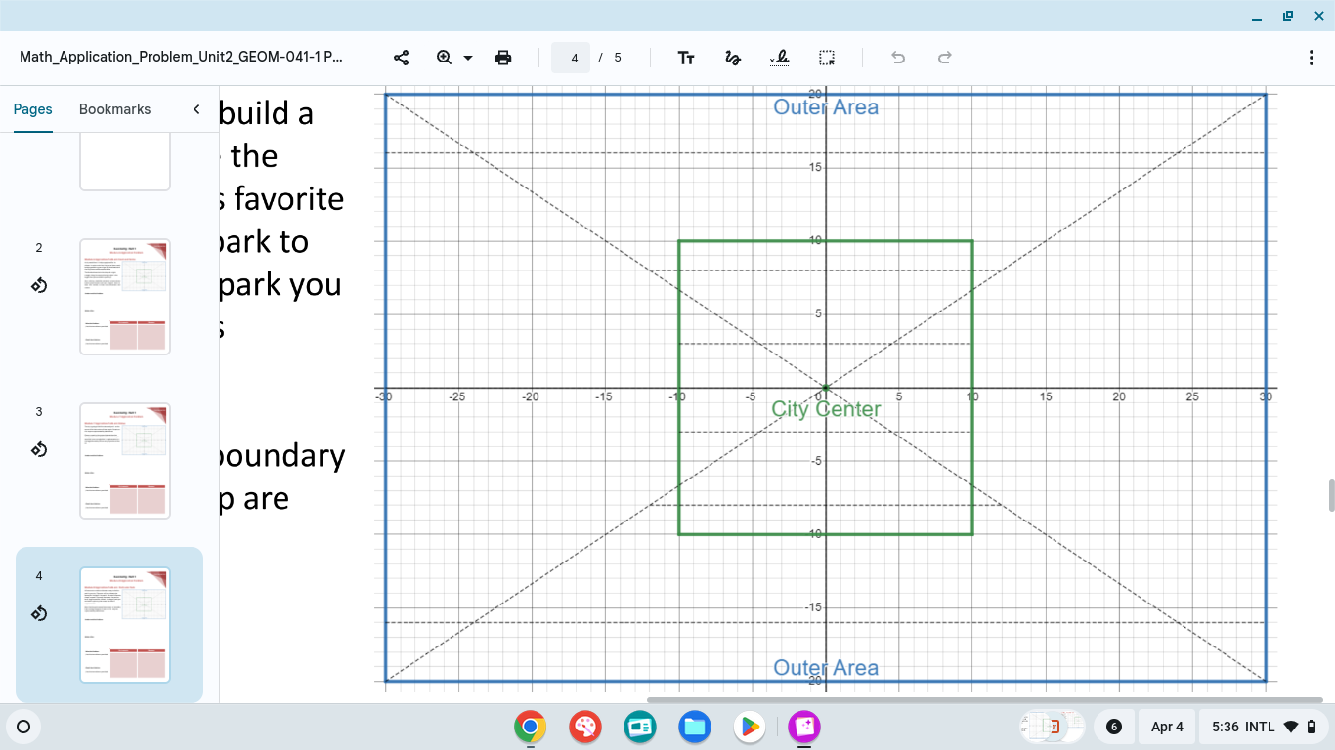Restore the PDF viewer window size
This screenshot has height=750, width=1335.
(1288, 16)
